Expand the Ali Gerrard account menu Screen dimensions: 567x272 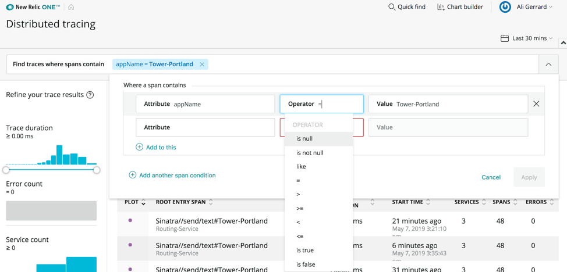(535, 7)
